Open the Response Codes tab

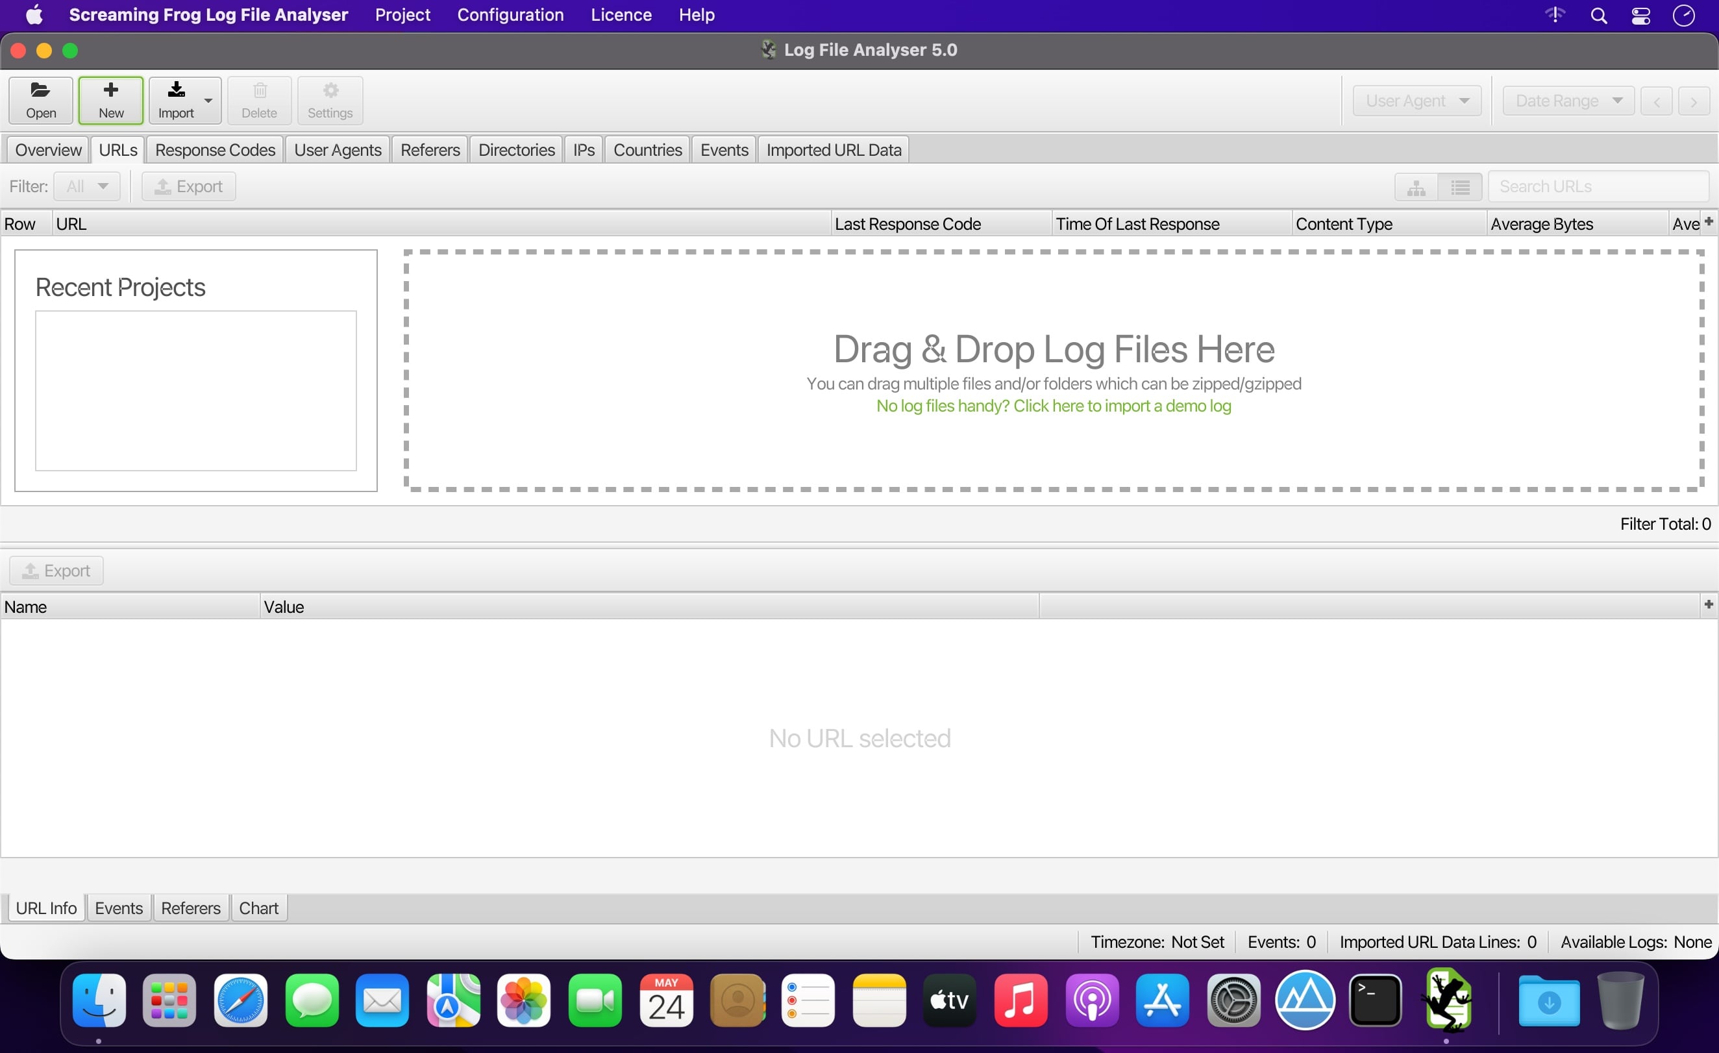pos(215,150)
